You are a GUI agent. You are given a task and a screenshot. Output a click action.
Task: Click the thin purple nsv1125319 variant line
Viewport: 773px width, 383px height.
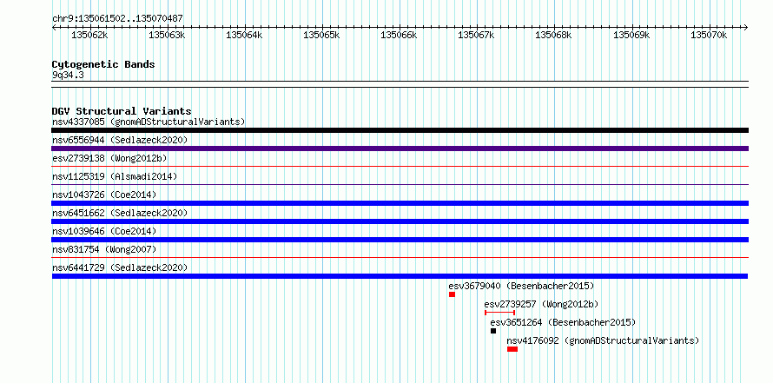[x=400, y=185]
